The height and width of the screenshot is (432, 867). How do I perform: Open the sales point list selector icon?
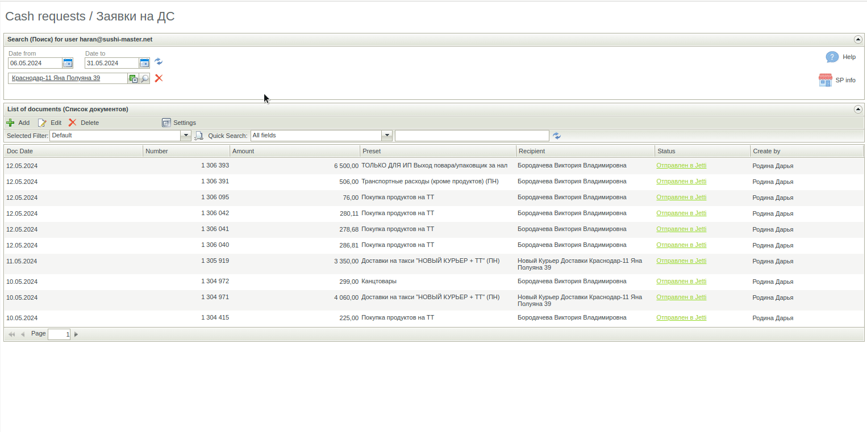tap(134, 79)
